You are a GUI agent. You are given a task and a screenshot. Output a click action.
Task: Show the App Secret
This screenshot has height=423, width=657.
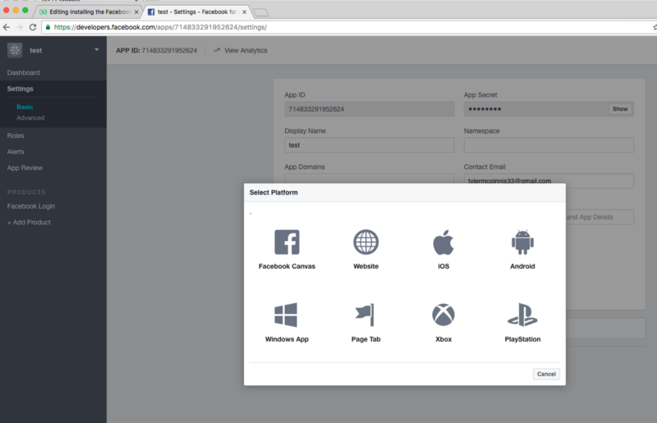click(620, 109)
